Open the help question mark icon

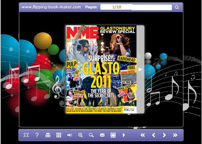[37, 135]
